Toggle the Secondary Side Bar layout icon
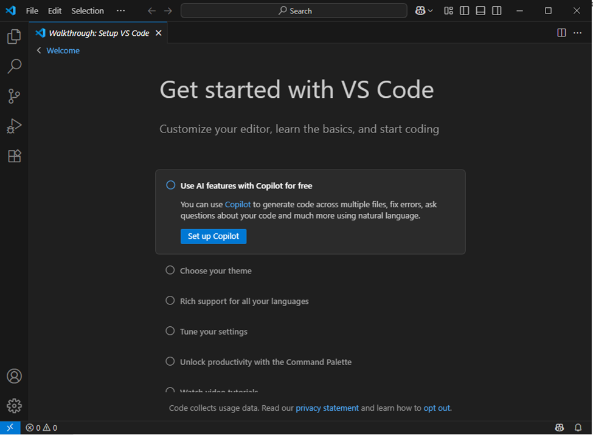This screenshot has height=435, width=593. coord(497,11)
